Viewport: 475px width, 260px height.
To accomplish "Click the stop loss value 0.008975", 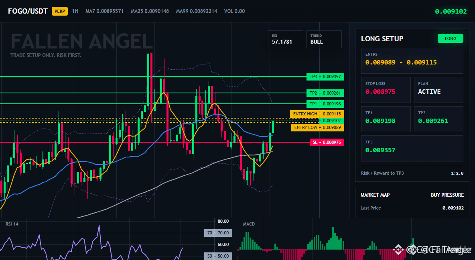I will pyautogui.click(x=380, y=91).
